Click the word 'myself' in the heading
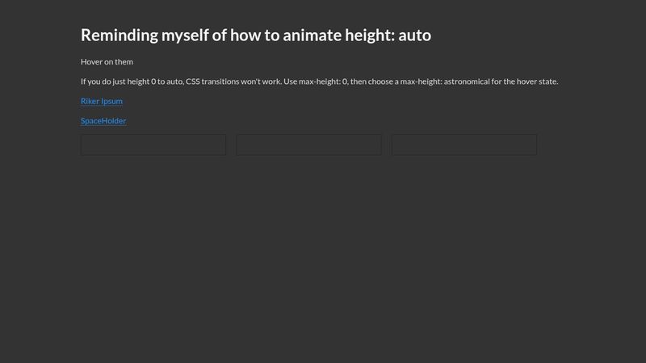This screenshot has height=363, width=646. tap(192, 35)
